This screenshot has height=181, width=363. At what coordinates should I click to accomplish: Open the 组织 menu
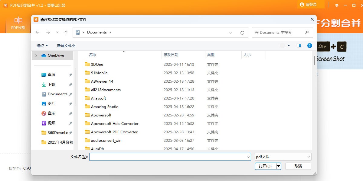pos(42,46)
